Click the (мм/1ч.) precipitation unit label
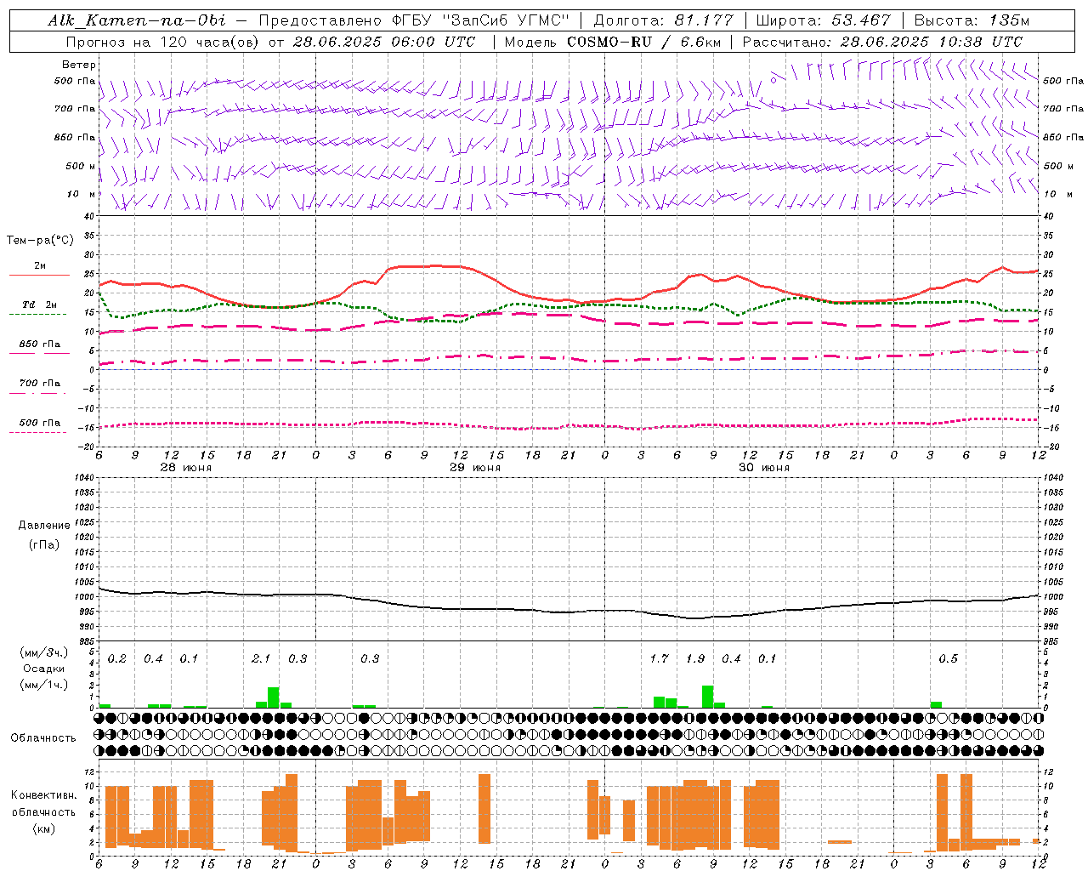The image size is (1088, 871). pyautogui.click(x=43, y=685)
